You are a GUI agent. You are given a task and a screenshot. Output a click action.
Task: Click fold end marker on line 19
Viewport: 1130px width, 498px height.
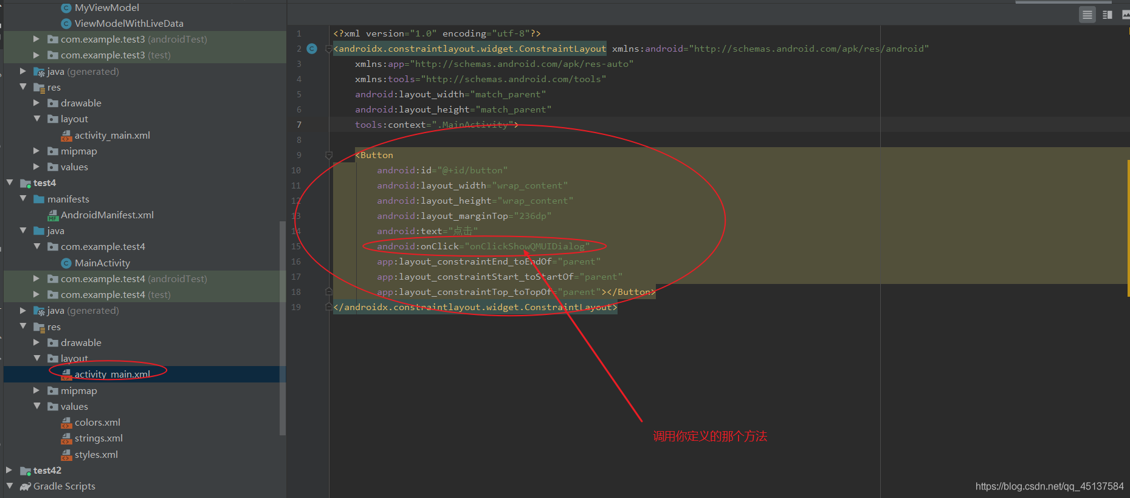pos(328,307)
